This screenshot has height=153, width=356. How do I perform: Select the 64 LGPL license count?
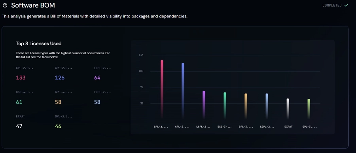(x=97, y=77)
